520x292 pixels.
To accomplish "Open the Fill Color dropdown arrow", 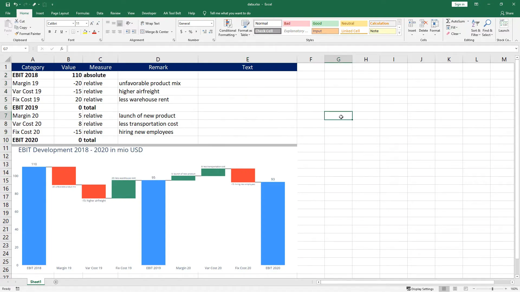I will click(x=89, y=32).
